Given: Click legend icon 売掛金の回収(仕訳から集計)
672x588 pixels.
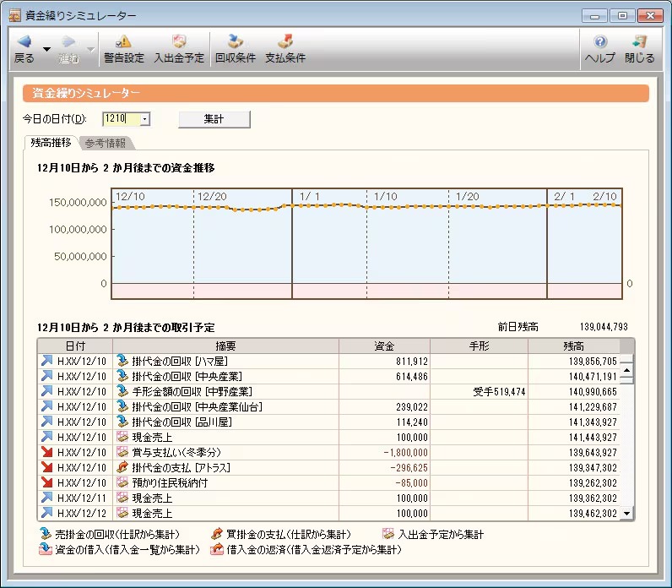Looking at the screenshot, I should [x=45, y=534].
